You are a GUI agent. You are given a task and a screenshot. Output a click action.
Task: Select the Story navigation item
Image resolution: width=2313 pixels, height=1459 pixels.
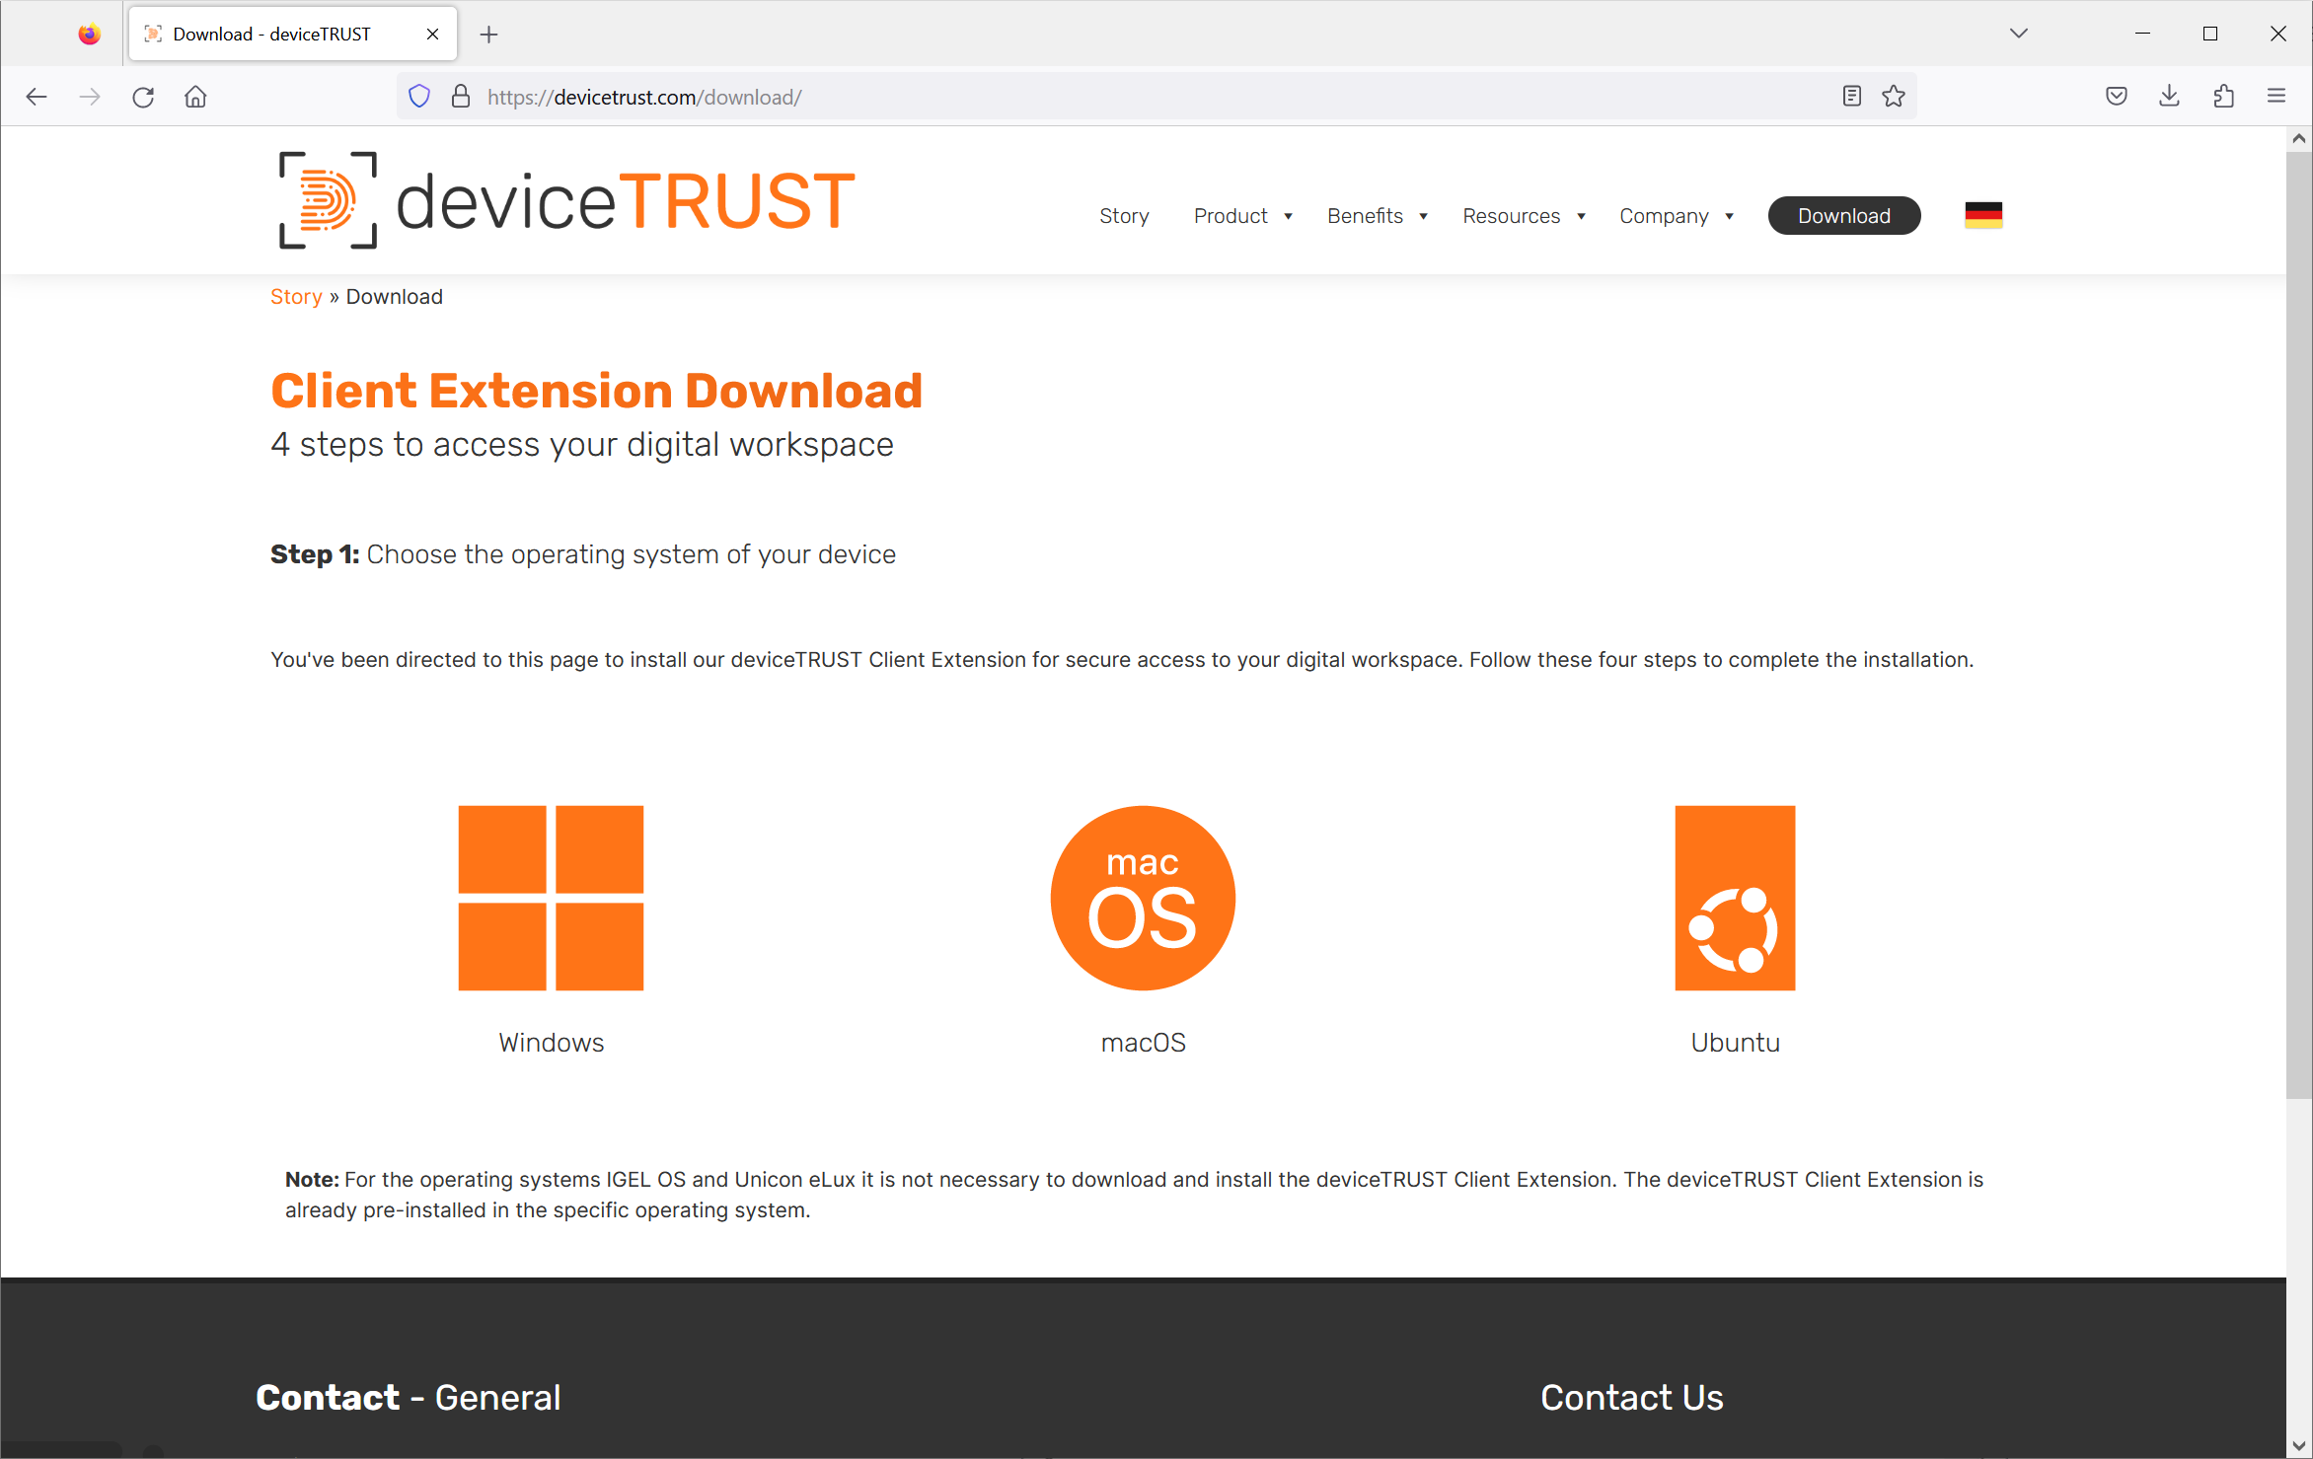[x=1124, y=215]
